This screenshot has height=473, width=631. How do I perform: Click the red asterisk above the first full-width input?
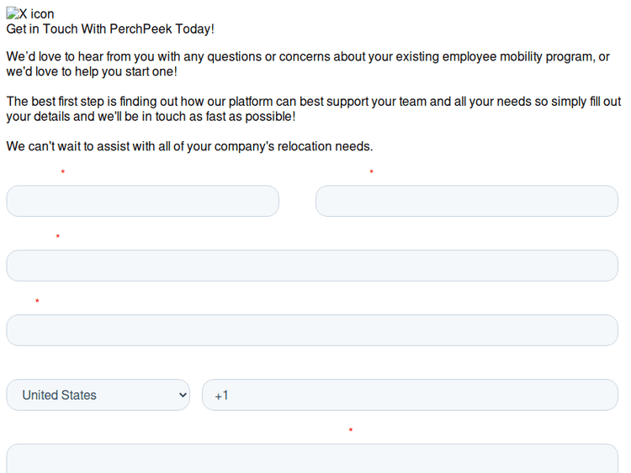57,238
